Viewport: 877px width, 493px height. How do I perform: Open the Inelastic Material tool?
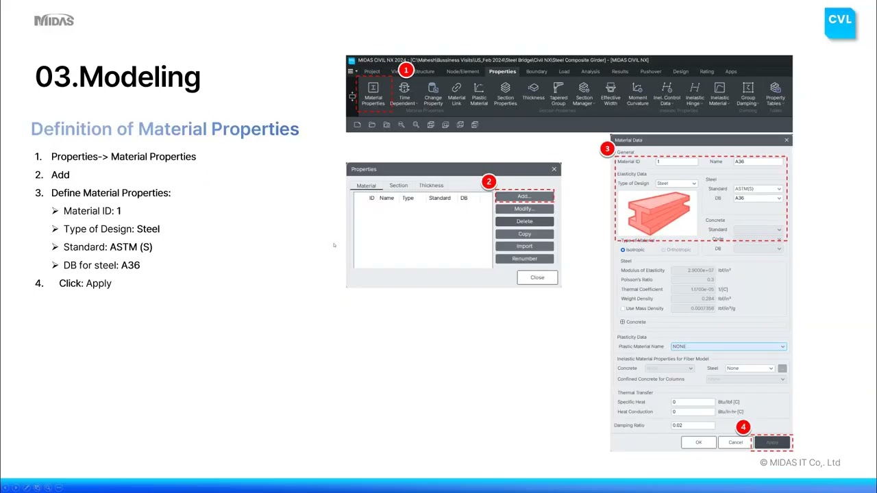pos(719,94)
